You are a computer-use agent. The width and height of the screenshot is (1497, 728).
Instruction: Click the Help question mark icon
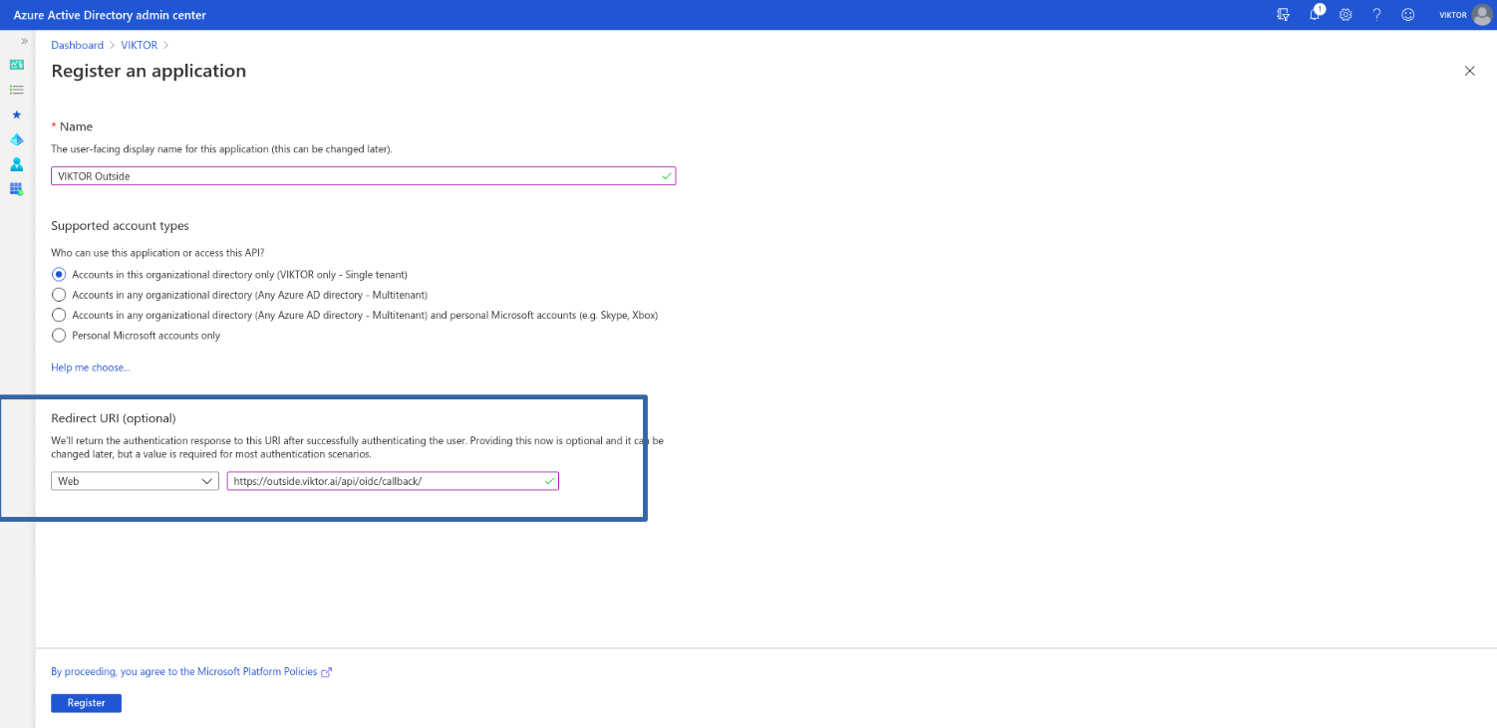1376,15
